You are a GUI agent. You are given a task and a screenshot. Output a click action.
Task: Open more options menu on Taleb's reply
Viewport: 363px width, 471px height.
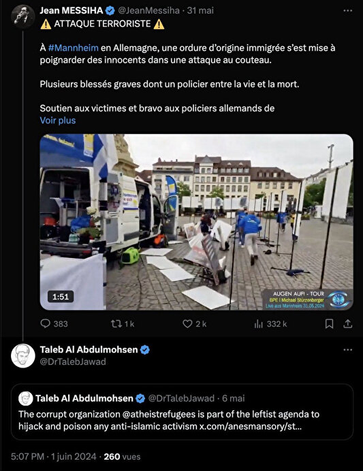pos(347,350)
